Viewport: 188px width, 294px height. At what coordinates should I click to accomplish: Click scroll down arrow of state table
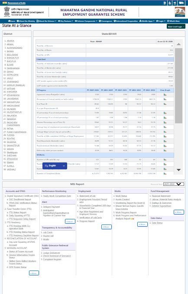click(178, 170)
